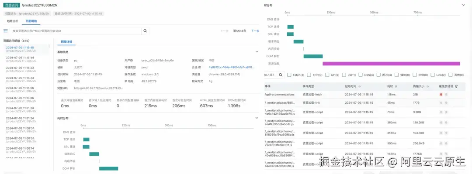Check the 媒体(0) filter box

[397, 75]
